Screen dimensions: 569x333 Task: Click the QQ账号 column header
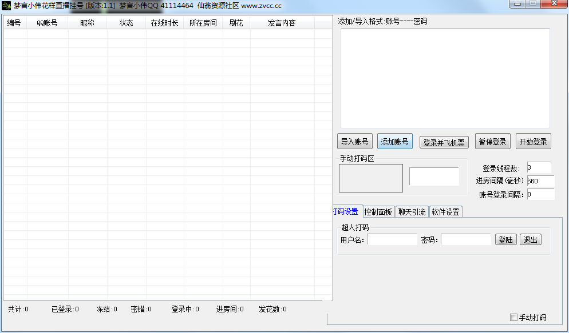[47, 23]
